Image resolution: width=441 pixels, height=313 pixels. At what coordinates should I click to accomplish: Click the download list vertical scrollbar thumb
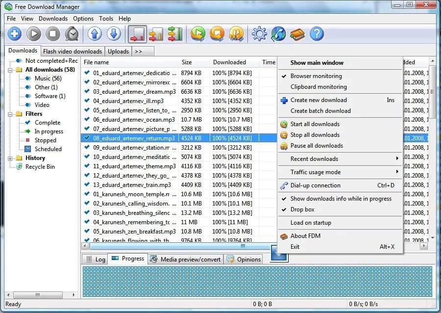(x=432, y=92)
